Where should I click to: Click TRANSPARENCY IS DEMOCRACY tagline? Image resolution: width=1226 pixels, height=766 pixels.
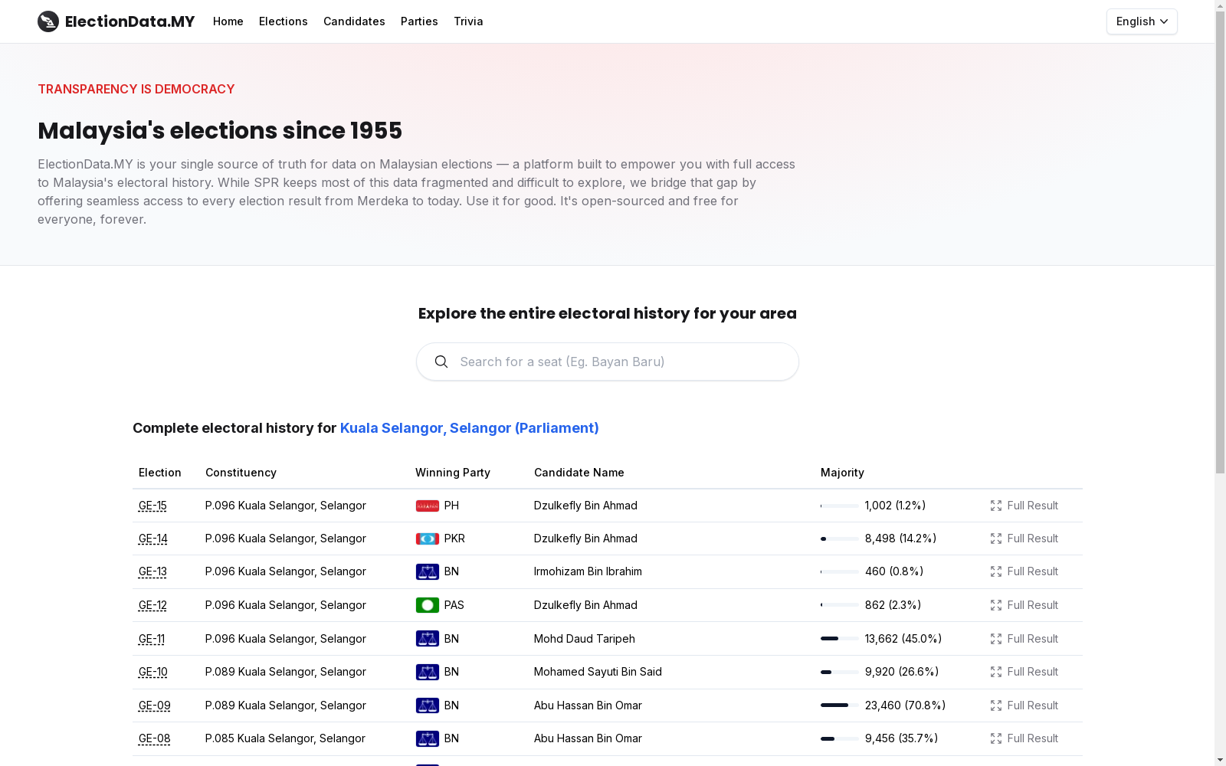point(136,89)
